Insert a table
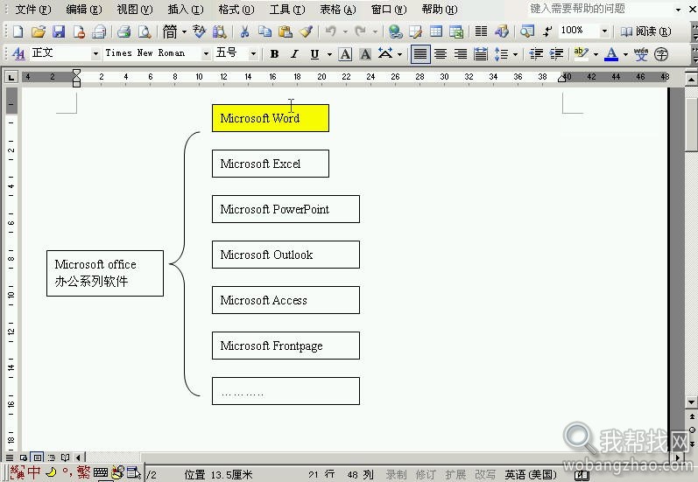 pyautogui.click(x=436, y=31)
